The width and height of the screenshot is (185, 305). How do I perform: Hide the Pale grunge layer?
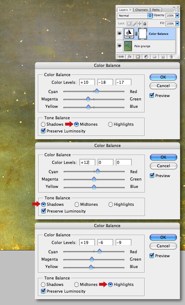[119, 46]
